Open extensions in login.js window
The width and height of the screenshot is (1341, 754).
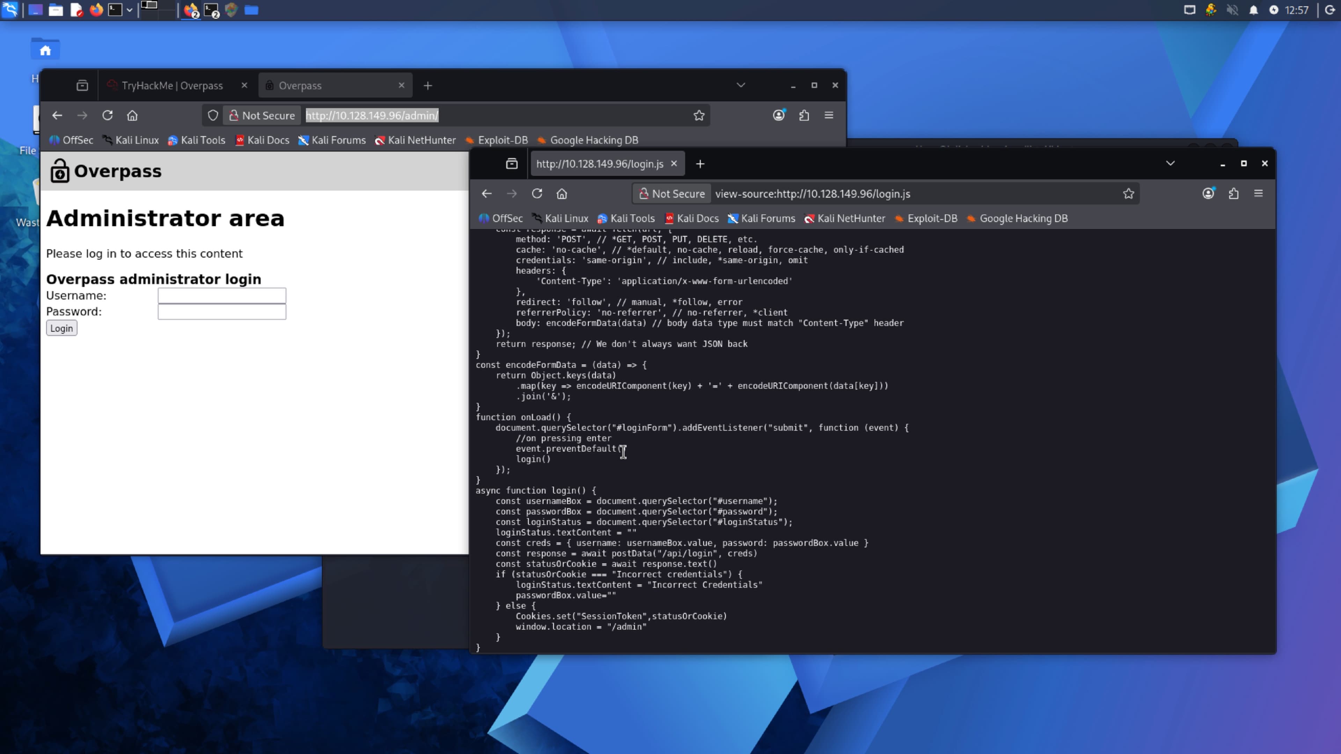1233,194
